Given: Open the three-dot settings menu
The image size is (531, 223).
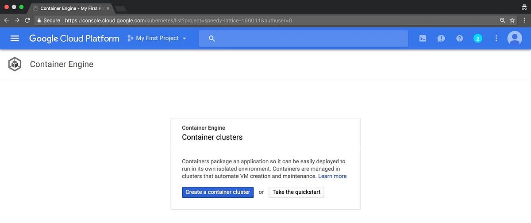Looking at the screenshot, I should 496,38.
